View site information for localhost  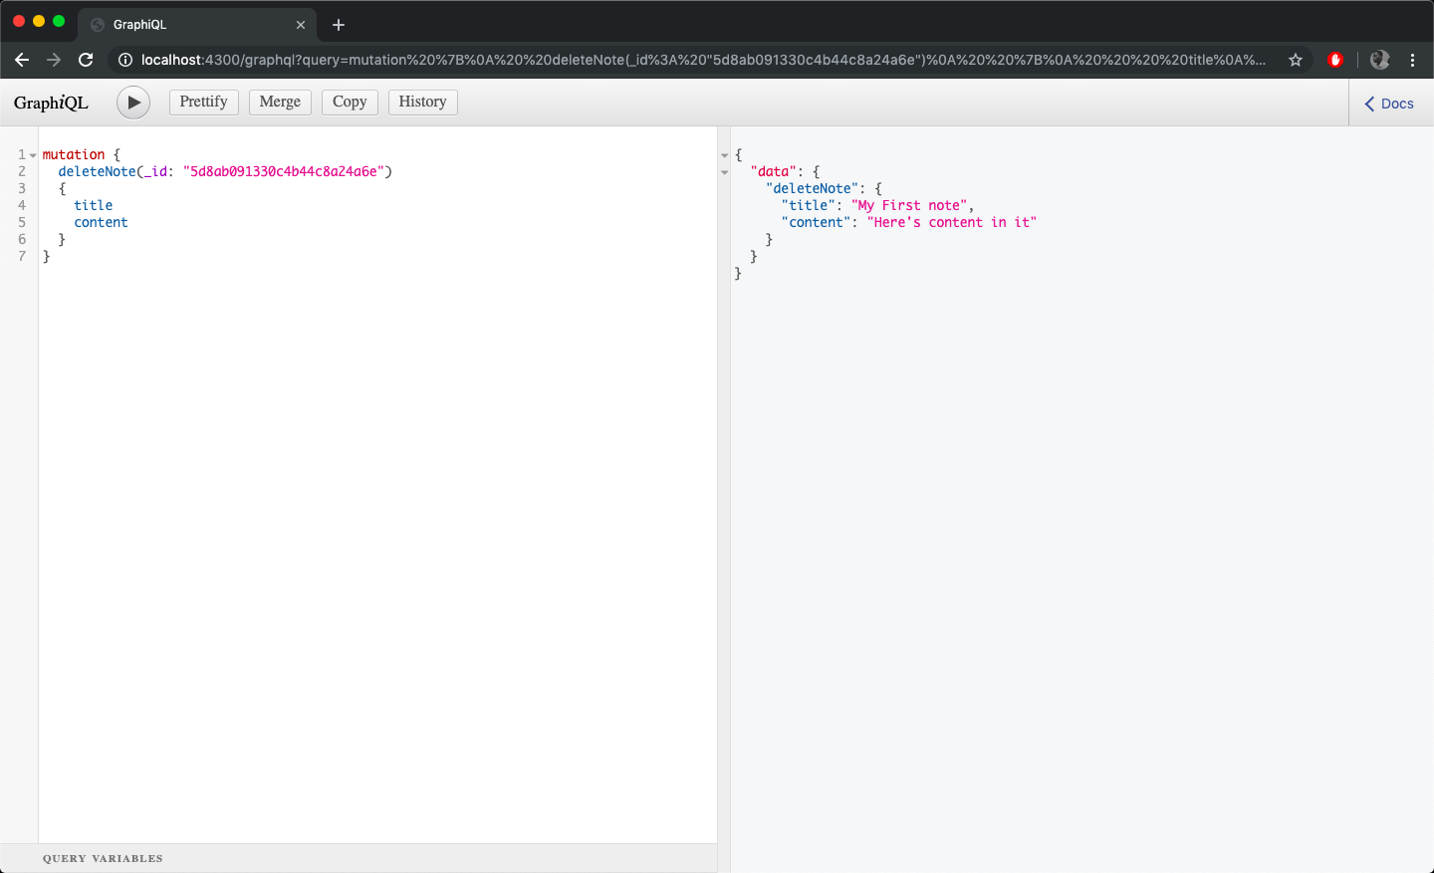pyautogui.click(x=125, y=60)
